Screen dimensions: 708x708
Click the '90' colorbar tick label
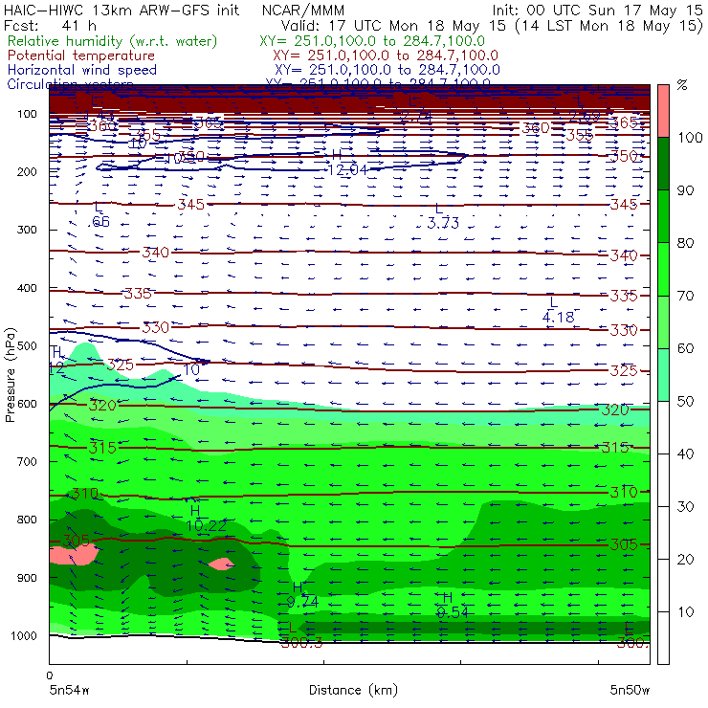685,190
